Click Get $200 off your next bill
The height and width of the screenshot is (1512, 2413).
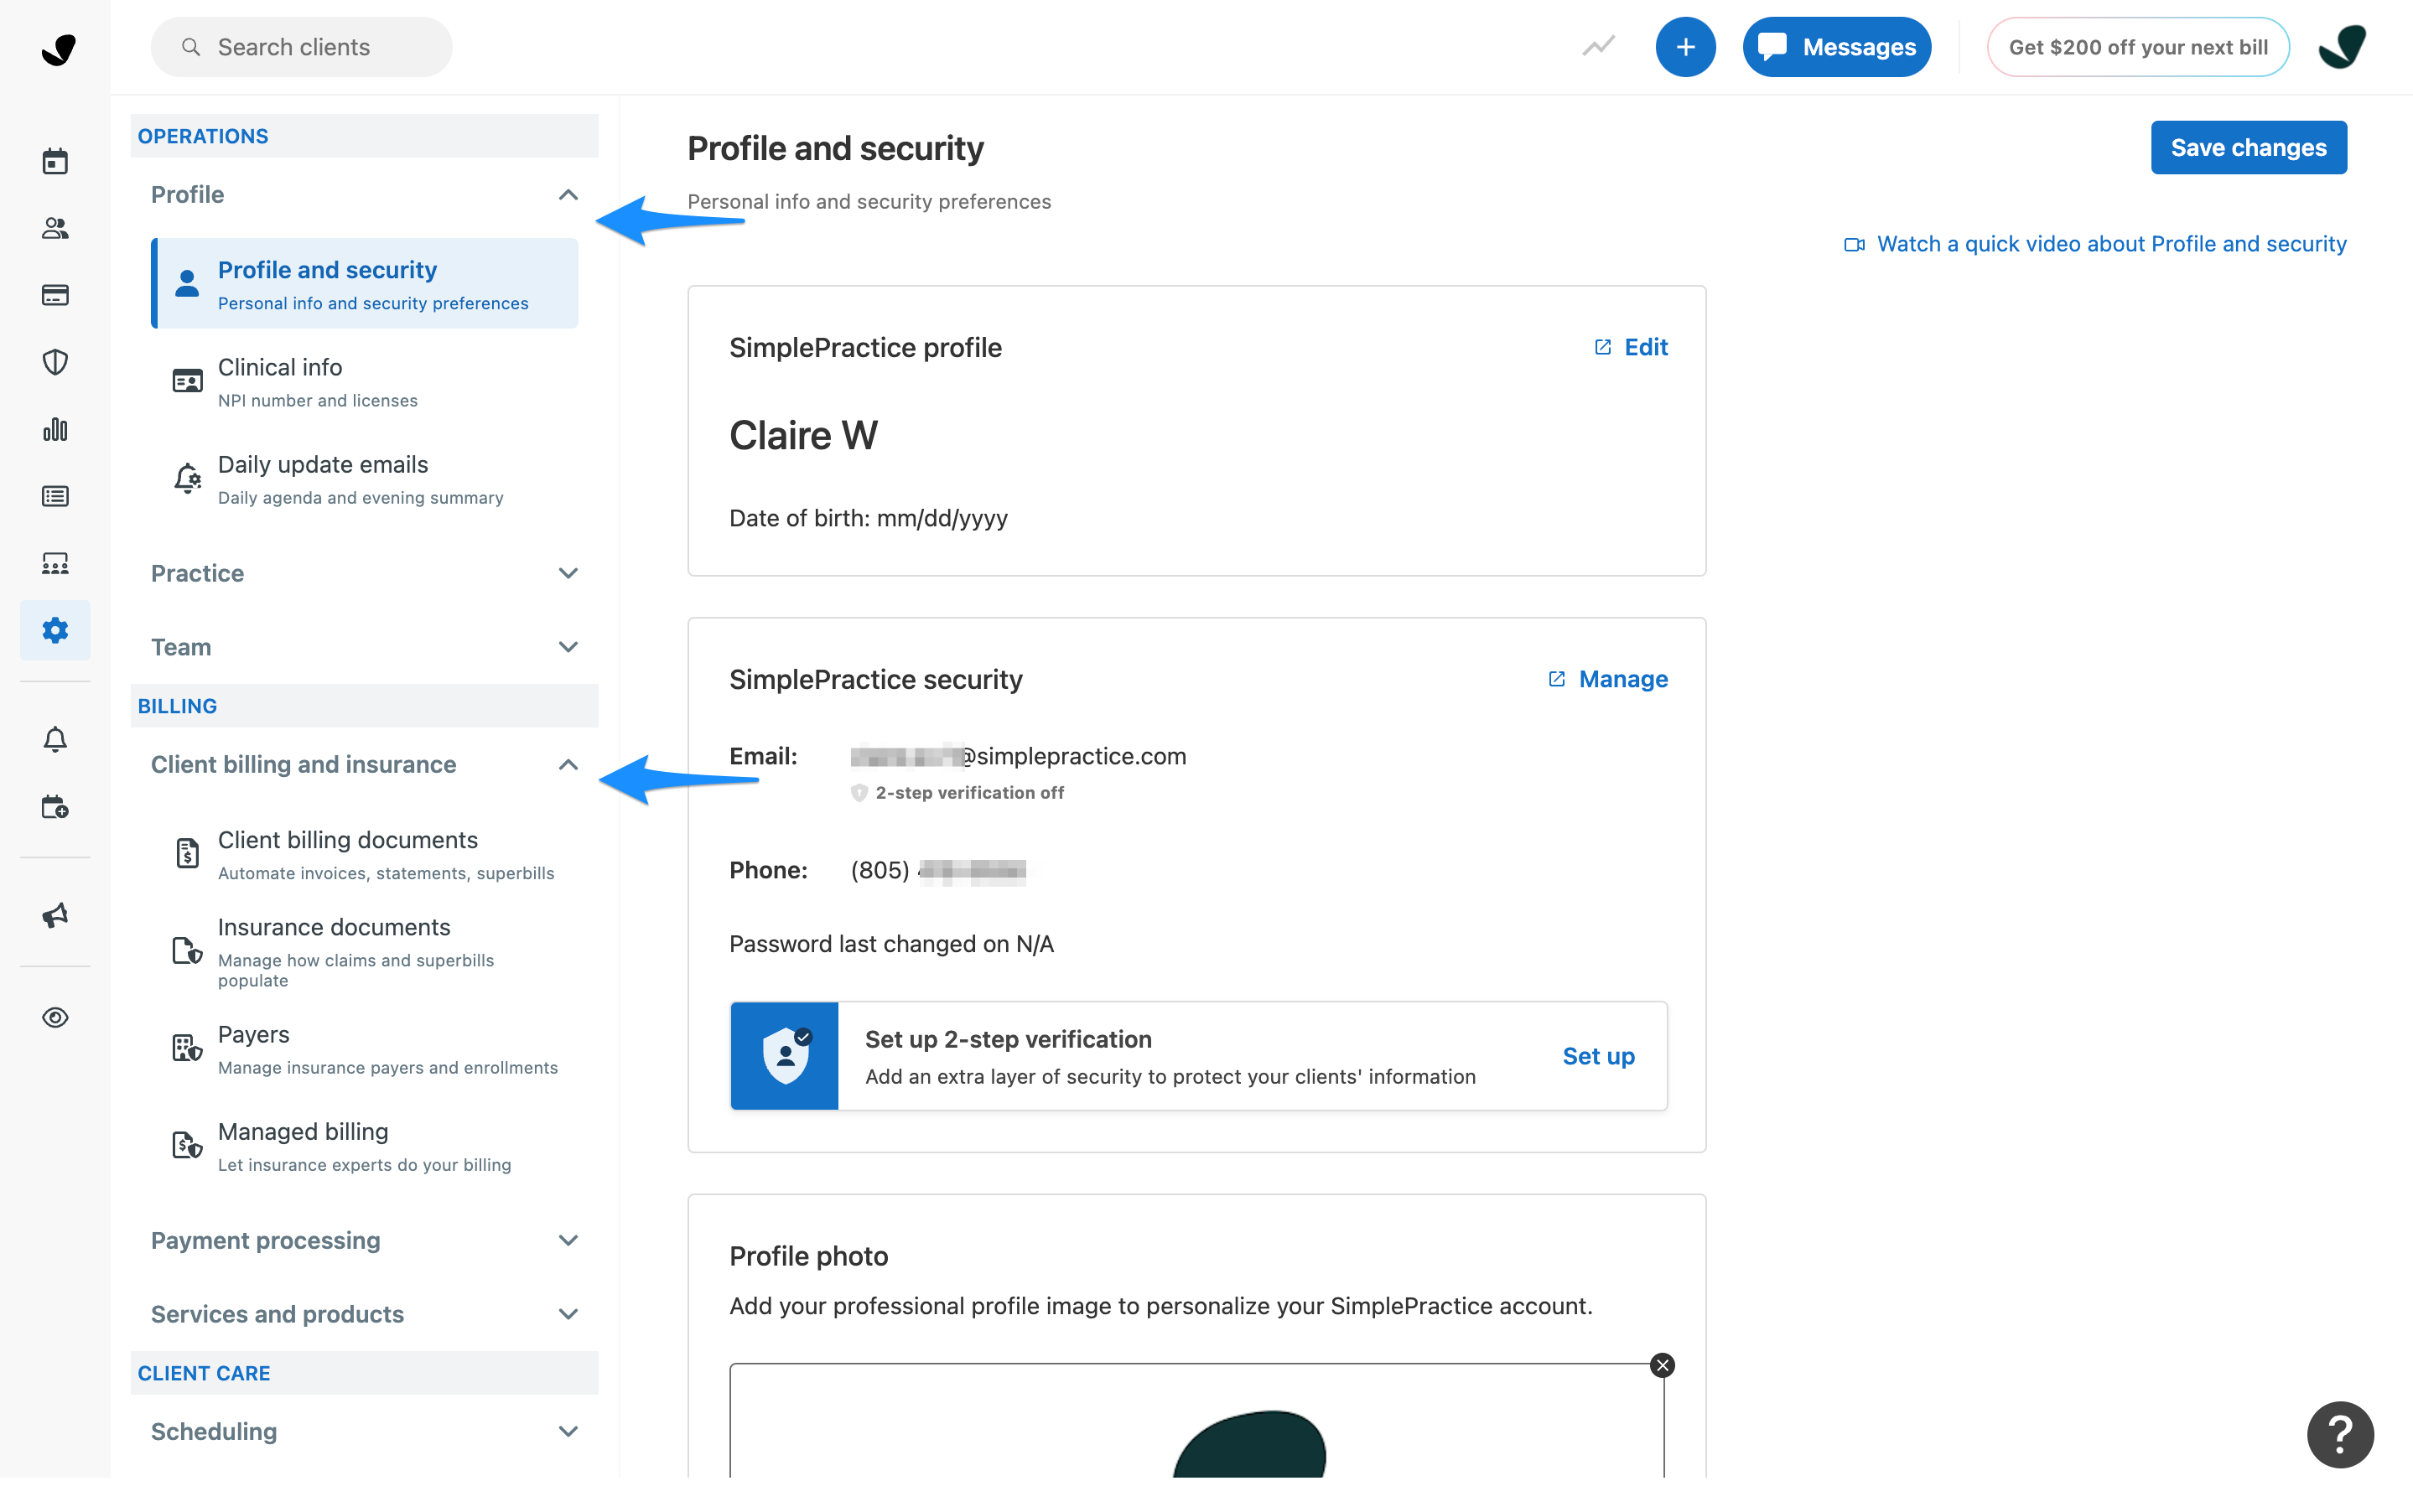coord(2138,47)
